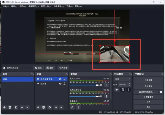Remove the transition with trash icon
This screenshot has height=115, width=165.
(x=123, y=89)
